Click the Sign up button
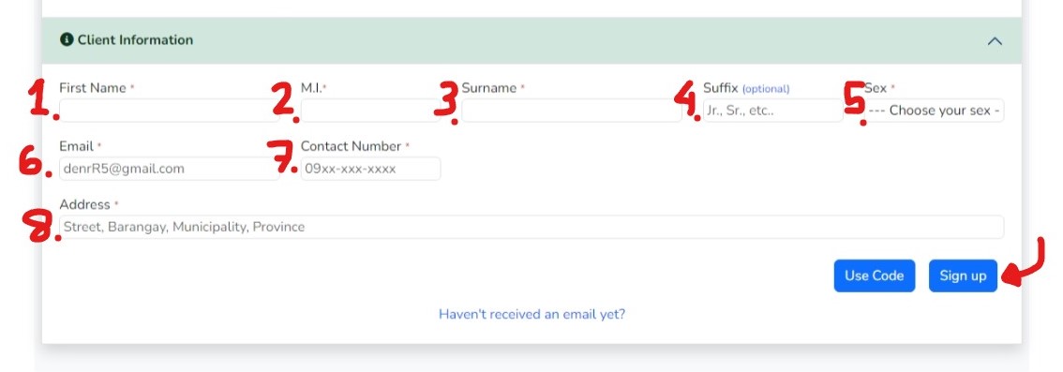 point(963,275)
